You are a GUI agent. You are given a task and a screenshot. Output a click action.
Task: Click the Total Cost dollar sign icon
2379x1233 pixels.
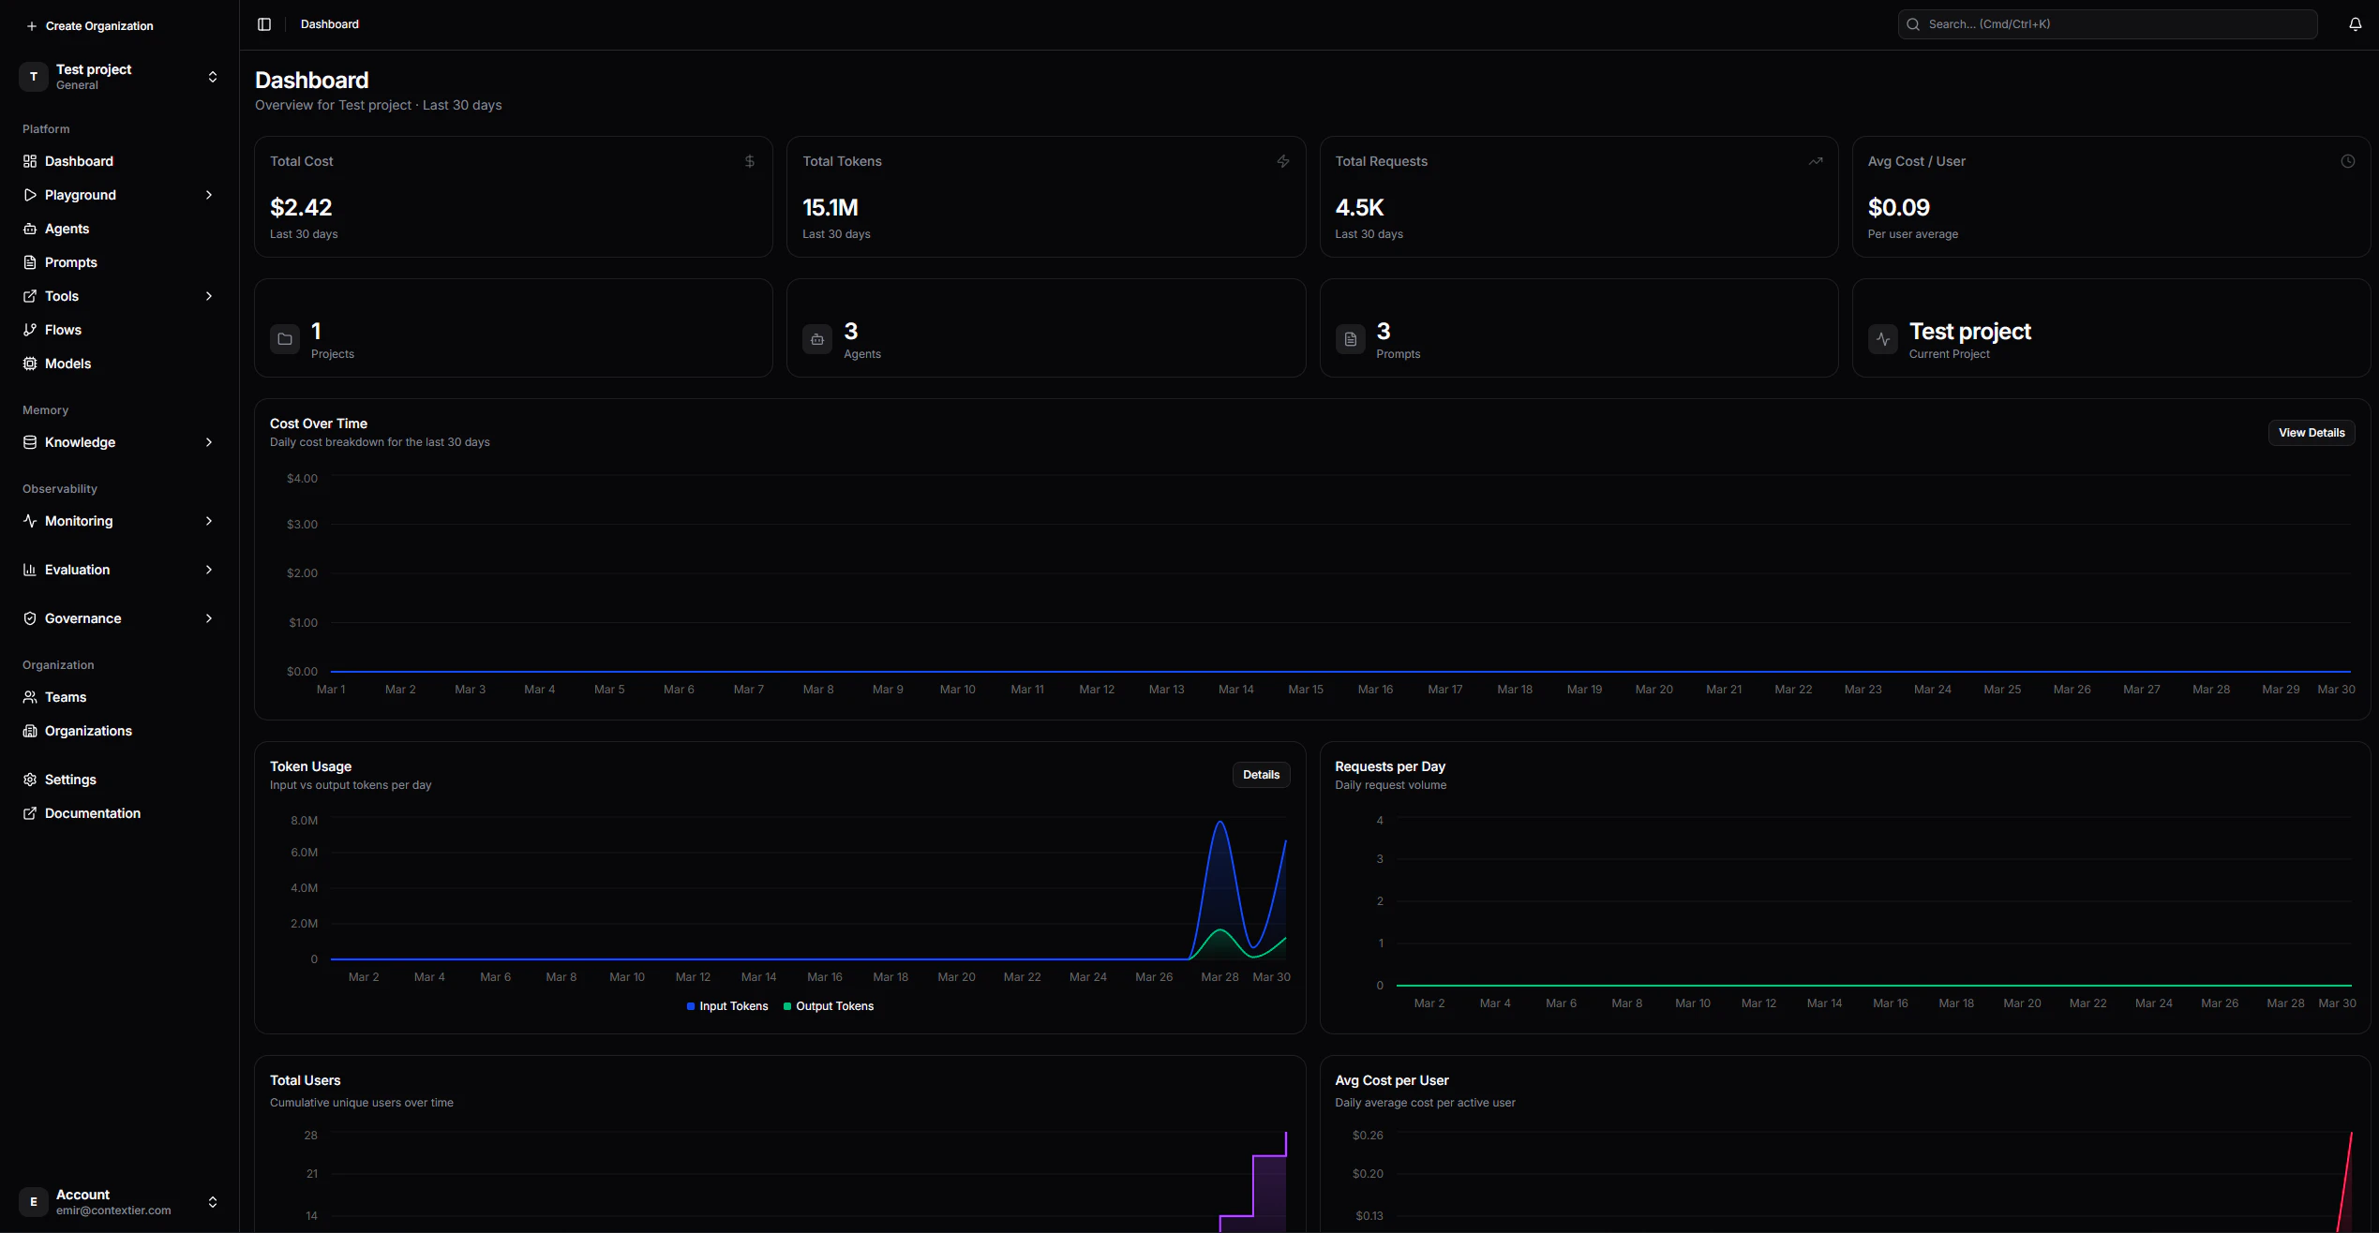point(749,161)
